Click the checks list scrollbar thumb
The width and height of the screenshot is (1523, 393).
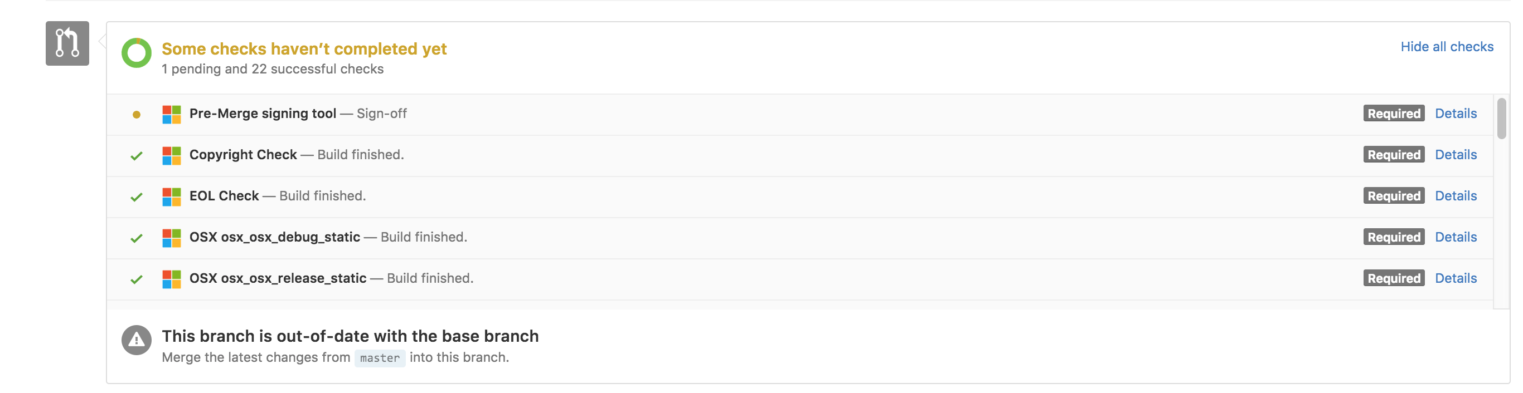tap(1501, 119)
